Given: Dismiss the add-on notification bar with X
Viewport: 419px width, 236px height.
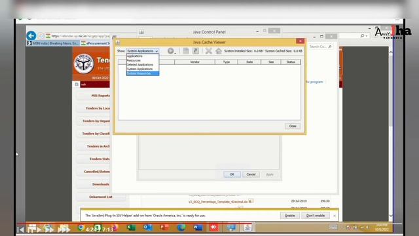Looking at the screenshot, I should pyautogui.click(x=335, y=216).
